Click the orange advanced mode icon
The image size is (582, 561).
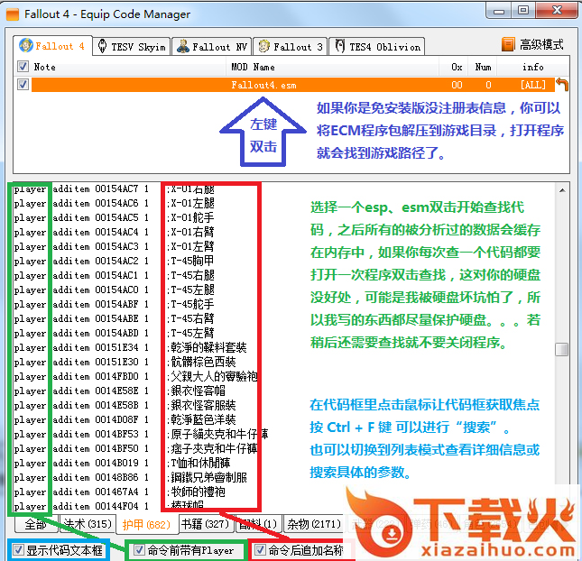click(508, 44)
